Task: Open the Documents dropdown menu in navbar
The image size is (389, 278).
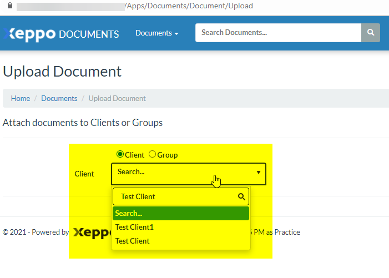Action: [x=156, y=33]
